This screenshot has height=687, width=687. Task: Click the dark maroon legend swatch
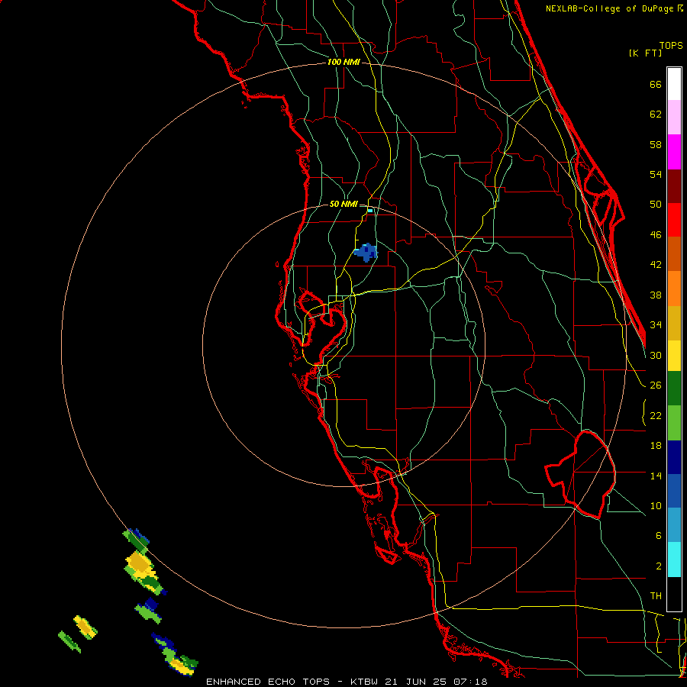(674, 186)
